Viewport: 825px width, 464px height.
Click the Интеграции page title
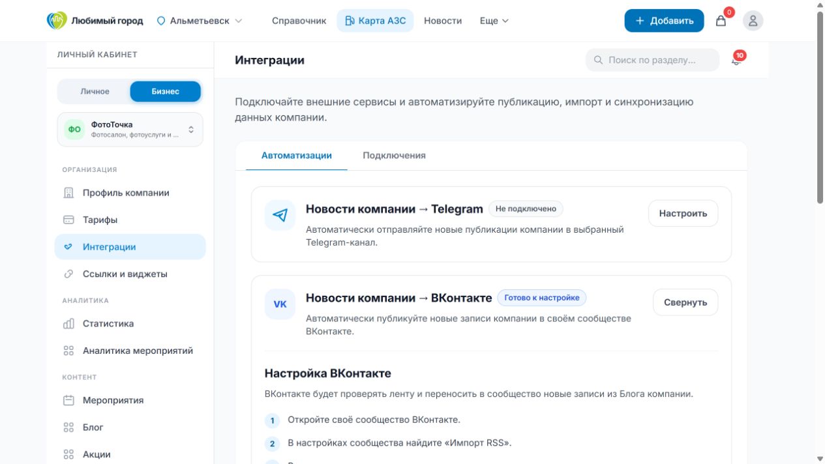(270, 60)
